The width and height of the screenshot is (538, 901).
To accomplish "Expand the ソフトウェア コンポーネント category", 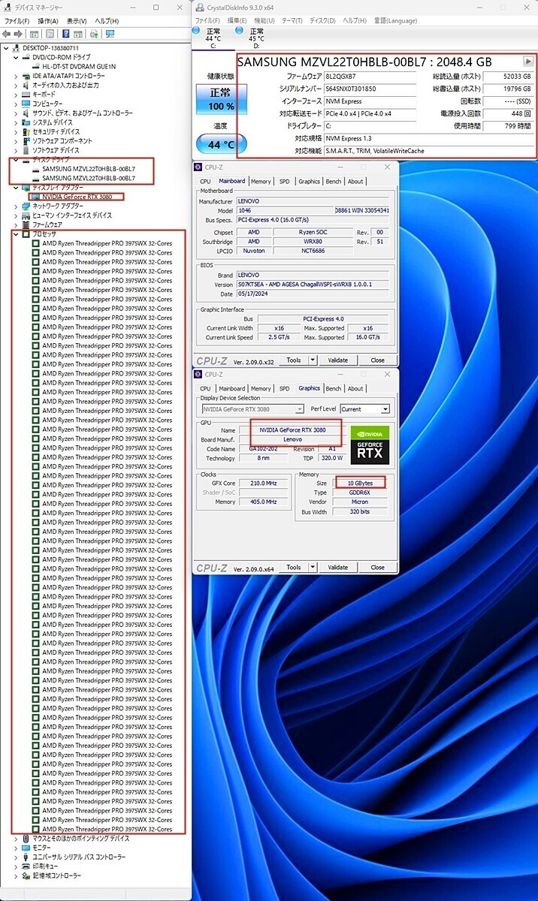I will point(17,140).
